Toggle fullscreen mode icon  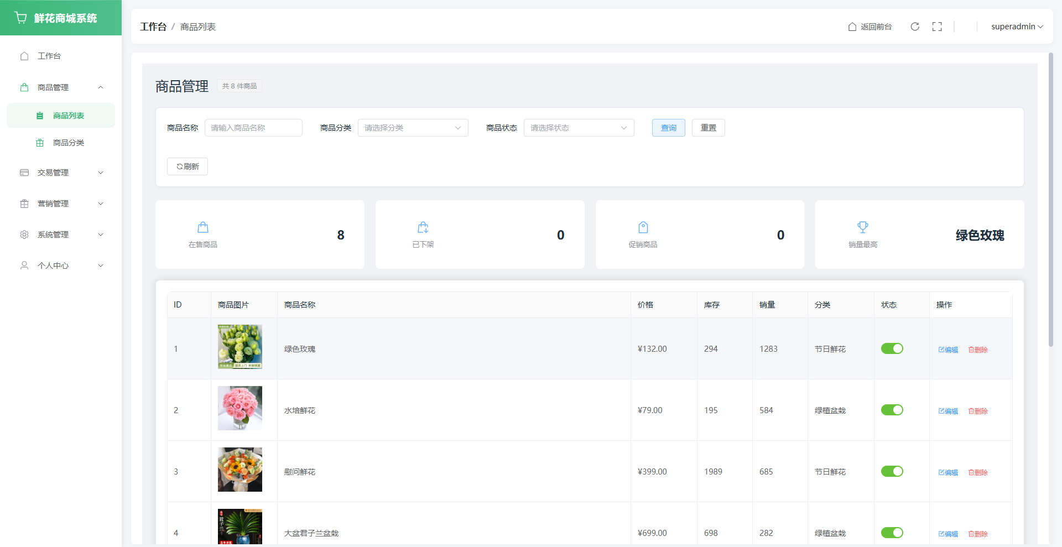pyautogui.click(x=937, y=27)
